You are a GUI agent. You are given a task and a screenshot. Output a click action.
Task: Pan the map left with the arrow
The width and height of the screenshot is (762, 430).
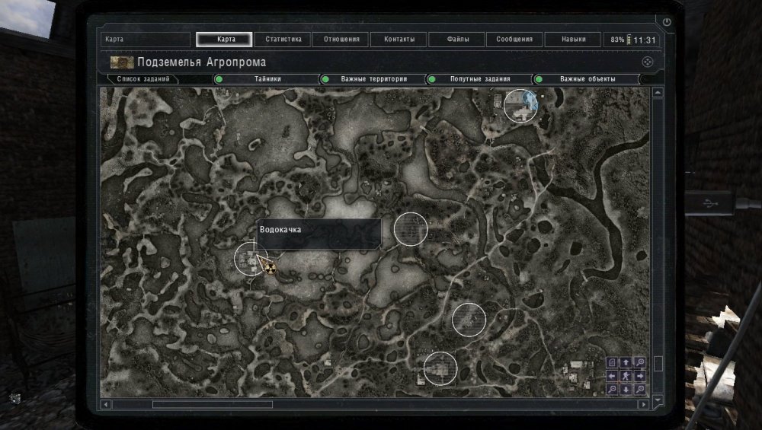click(612, 376)
